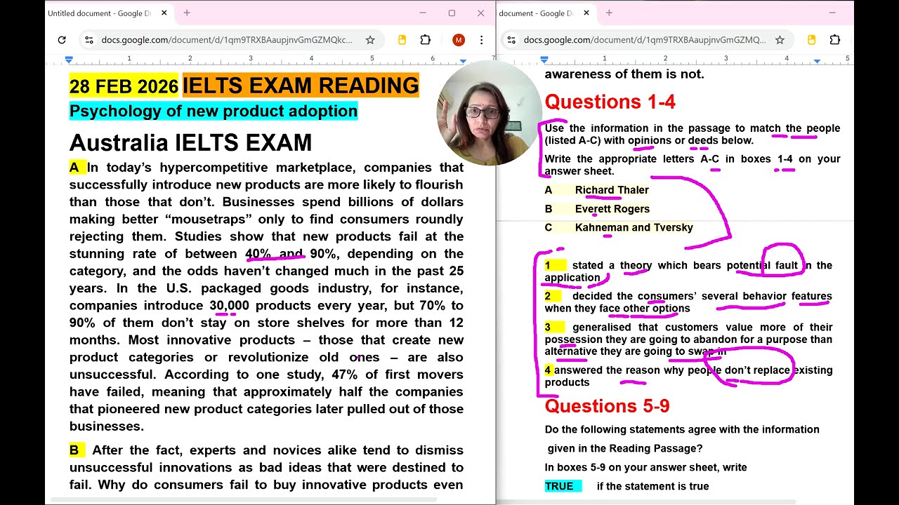
Task: Click the webcam presenter thumbnail
Action: coord(489,113)
